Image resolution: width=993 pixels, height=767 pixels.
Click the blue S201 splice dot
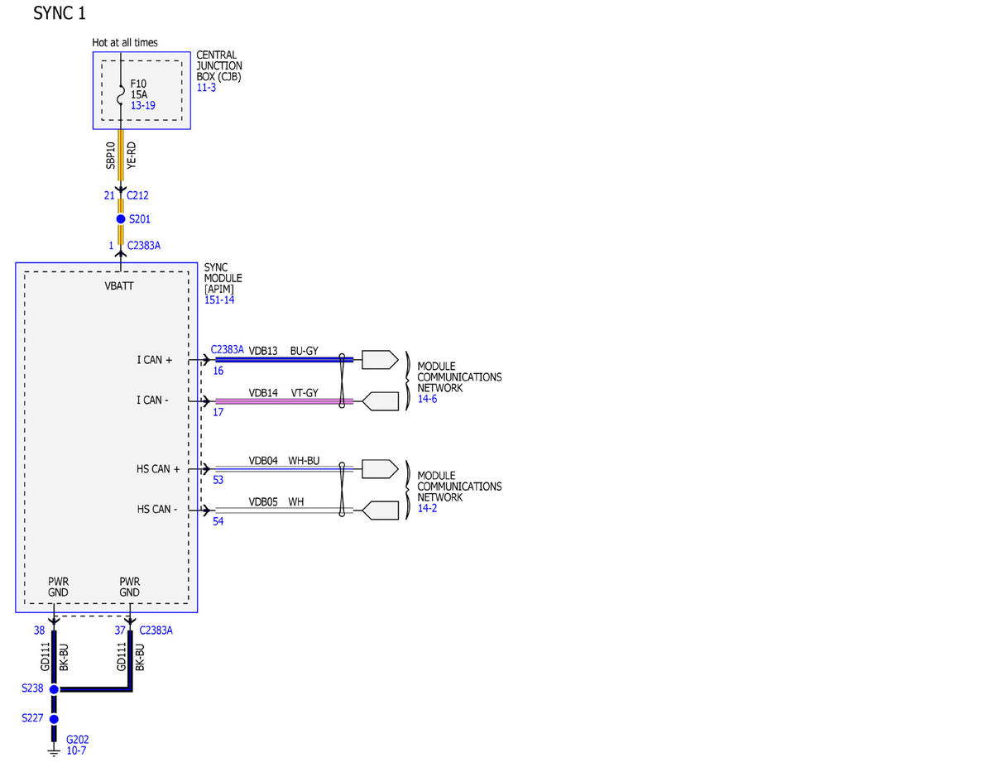tap(121, 219)
